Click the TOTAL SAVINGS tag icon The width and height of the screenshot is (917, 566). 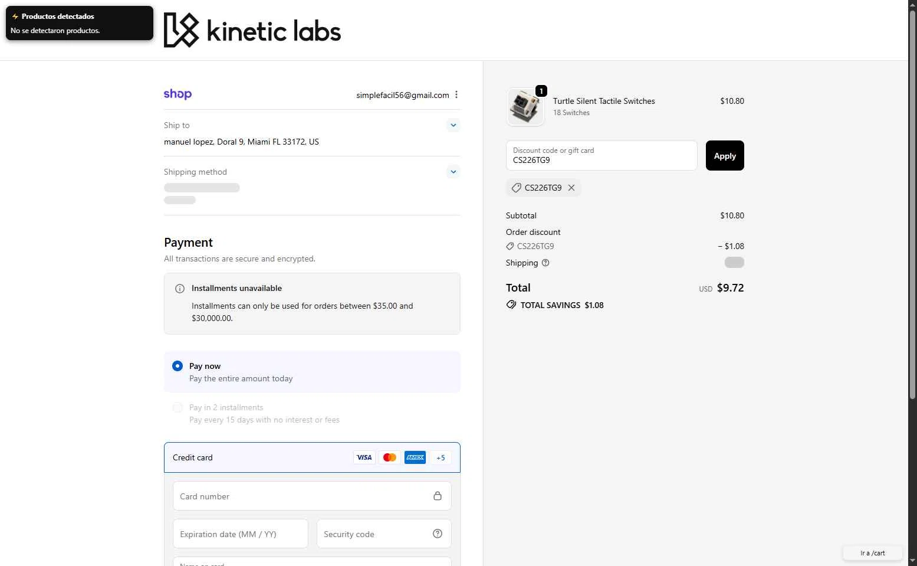(511, 305)
